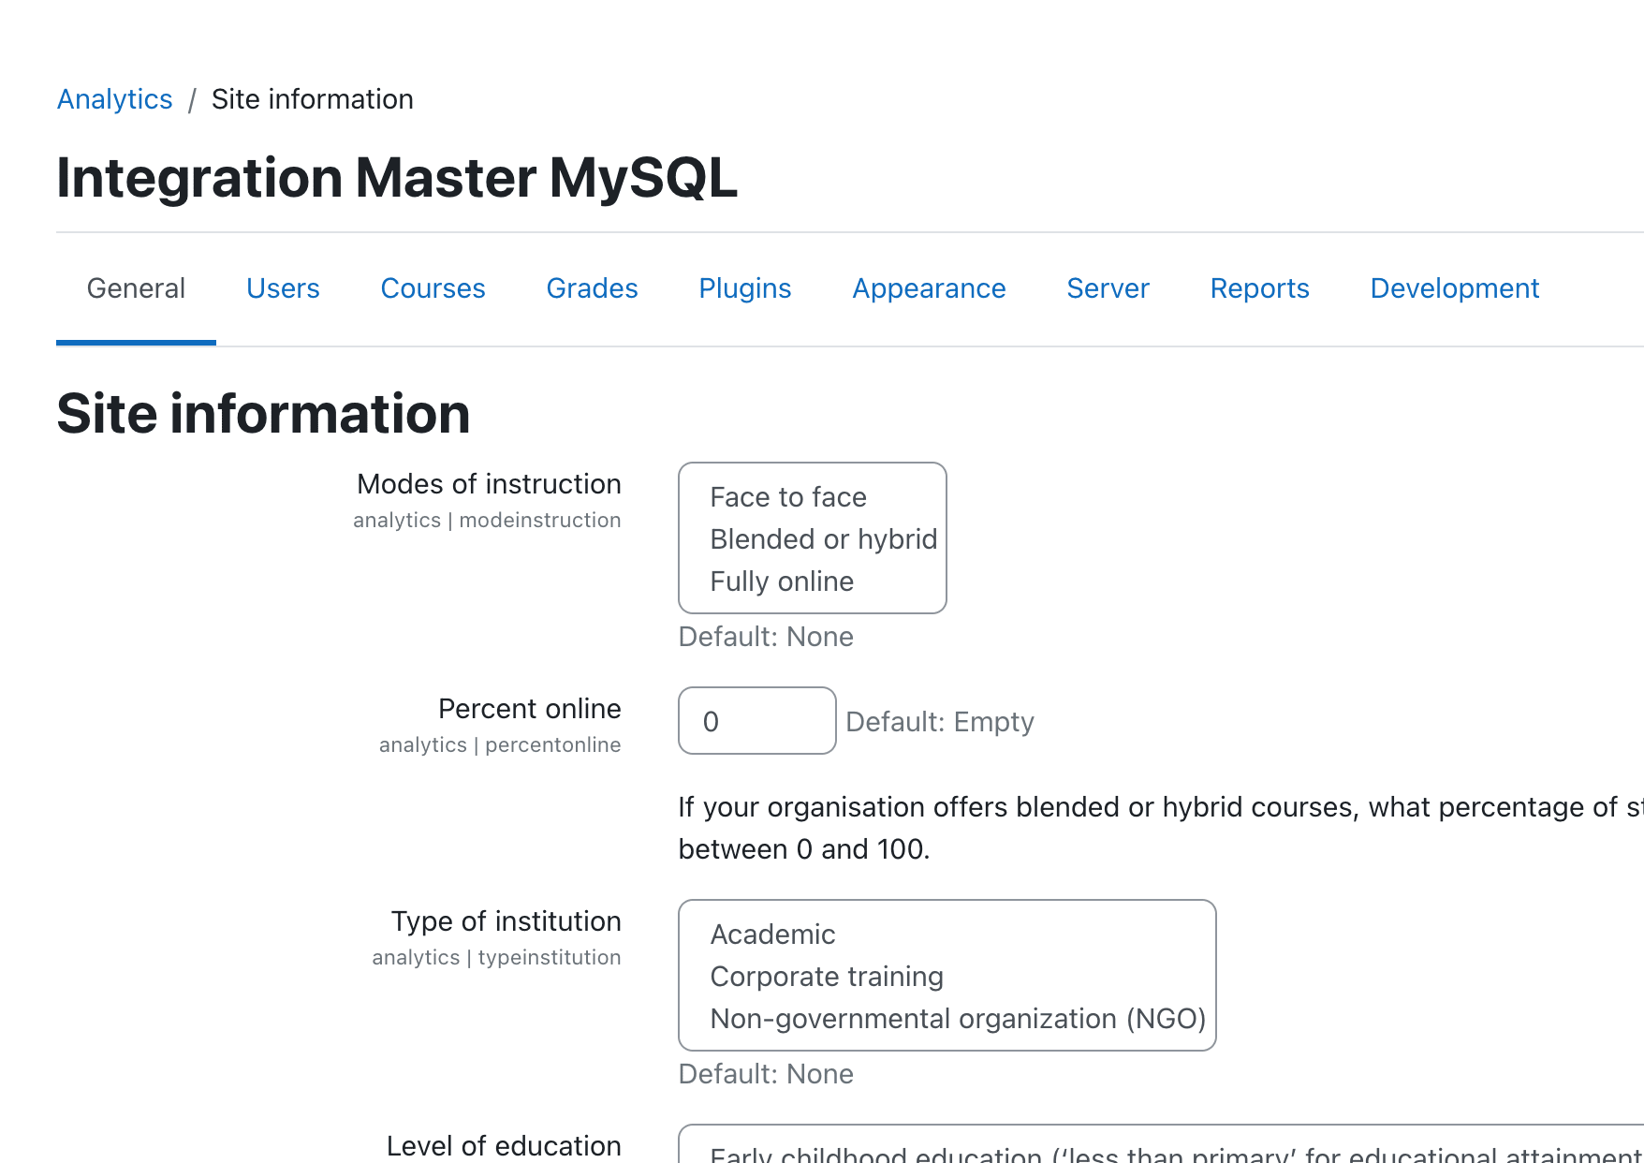Click 'analytics | typeinstitution' setting name

[x=496, y=958]
